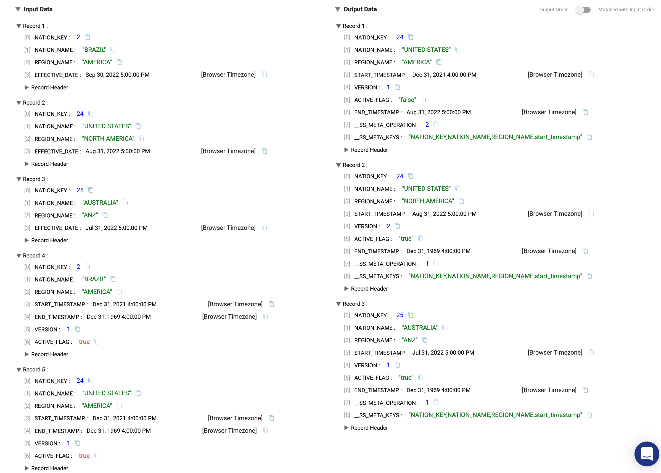
Task: Collapse the Input Data section
Action: [x=18, y=9]
